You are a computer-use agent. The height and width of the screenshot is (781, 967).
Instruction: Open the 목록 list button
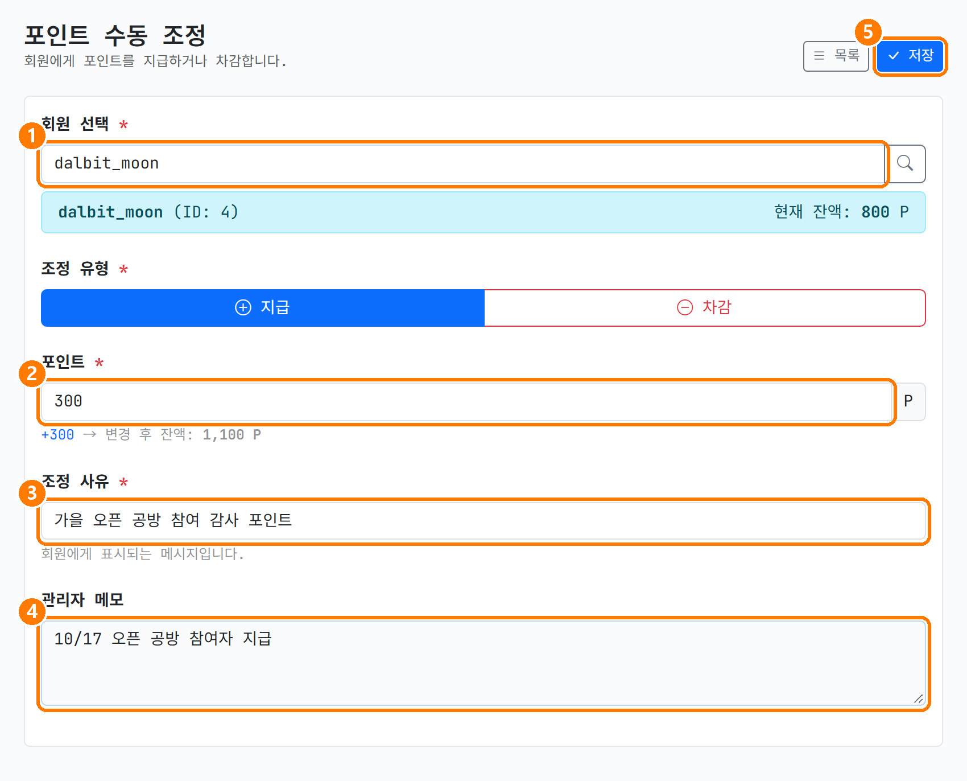click(836, 56)
